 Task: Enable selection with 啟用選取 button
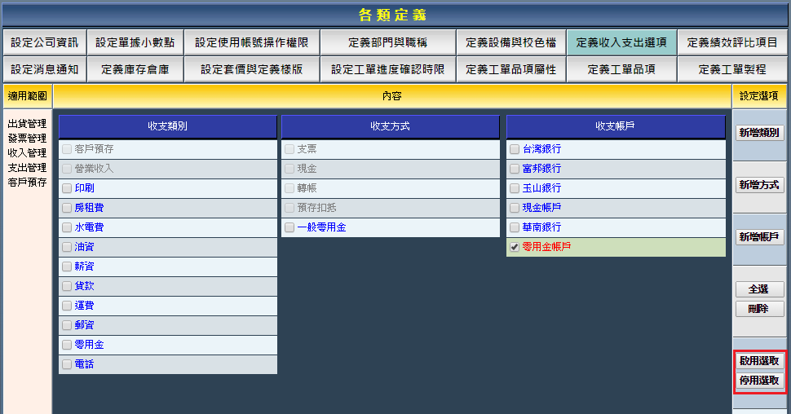759,360
